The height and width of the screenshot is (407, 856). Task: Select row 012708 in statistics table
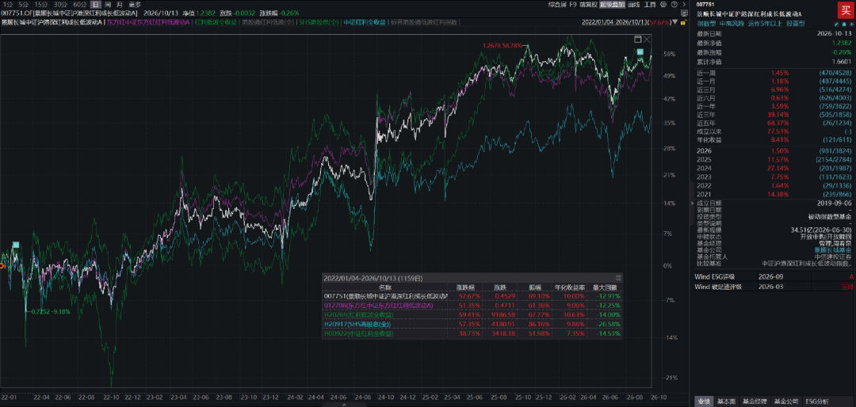472,305
